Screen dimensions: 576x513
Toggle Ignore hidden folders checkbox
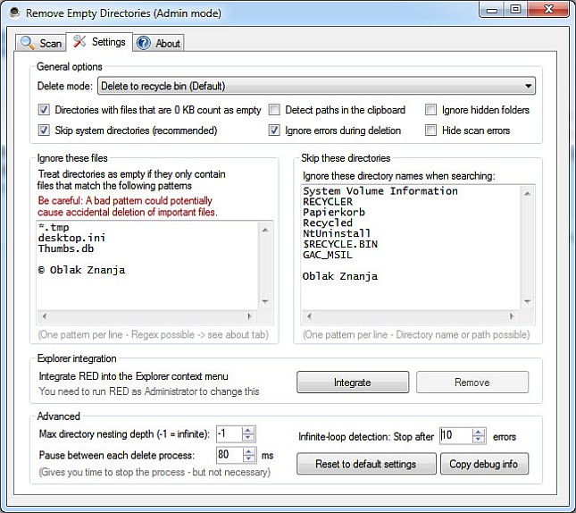click(432, 111)
